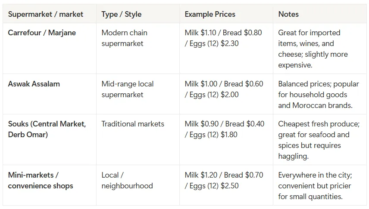
Task: Select the 'Notes' column header
Action: click(x=288, y=14)
